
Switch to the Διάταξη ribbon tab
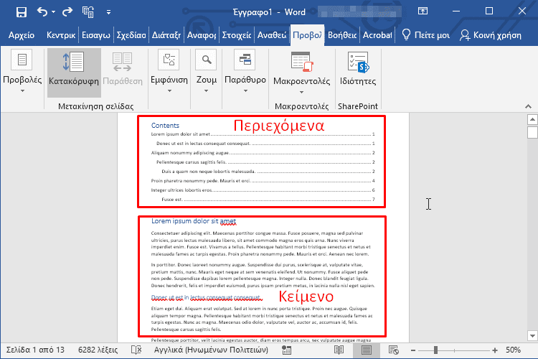click(166, 35)
